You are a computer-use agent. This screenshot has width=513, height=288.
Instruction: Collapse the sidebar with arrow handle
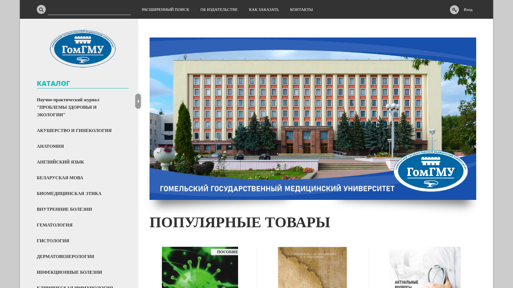(138, 101)
